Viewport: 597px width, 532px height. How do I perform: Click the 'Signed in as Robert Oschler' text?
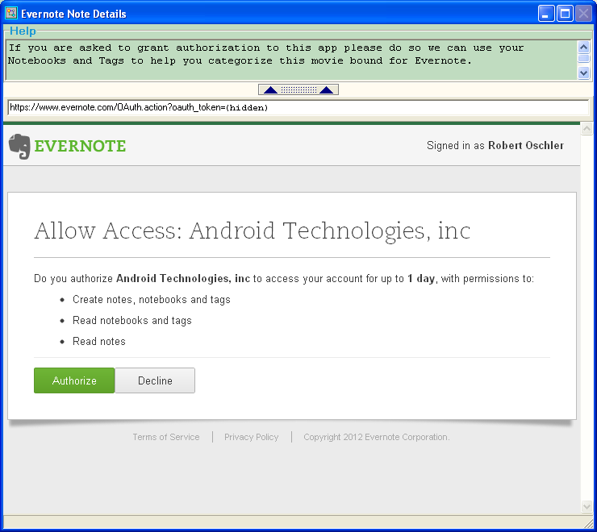(495, 145)
